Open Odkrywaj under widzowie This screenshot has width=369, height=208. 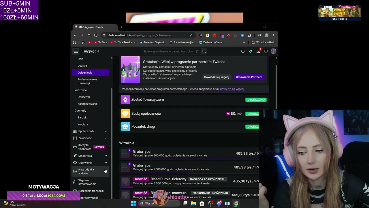click(x=84, y=97)
